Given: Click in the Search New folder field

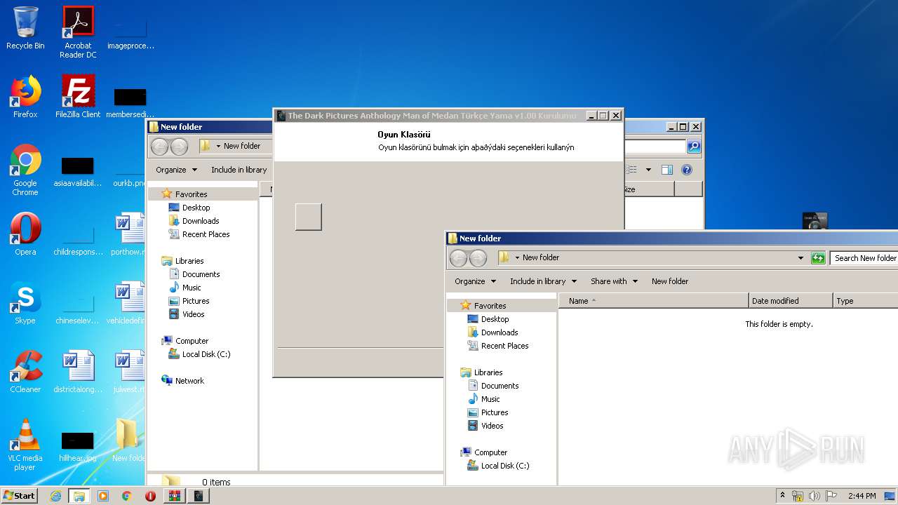Looking at the screenshot, I should tap(864, 258).
